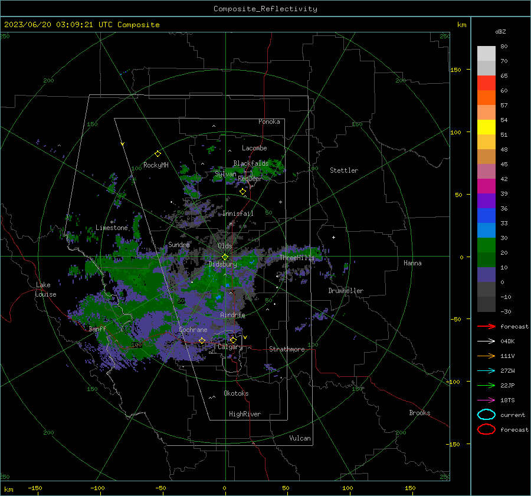Click the RockyMH label
This screenshot has height=496, width=531.
click(156, 165)
